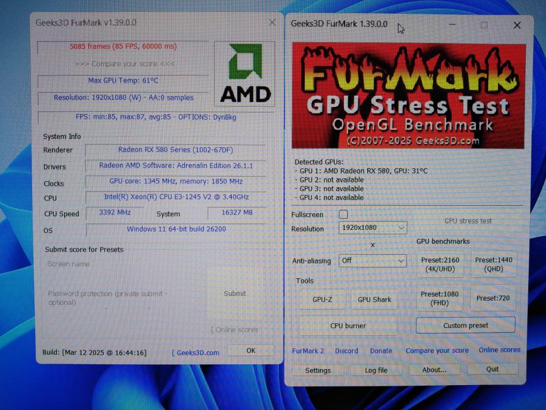Select the Drivers 'Adrenalin Edition 26.1.1' value
546x410 pixels.
click(x=175, y=165)
